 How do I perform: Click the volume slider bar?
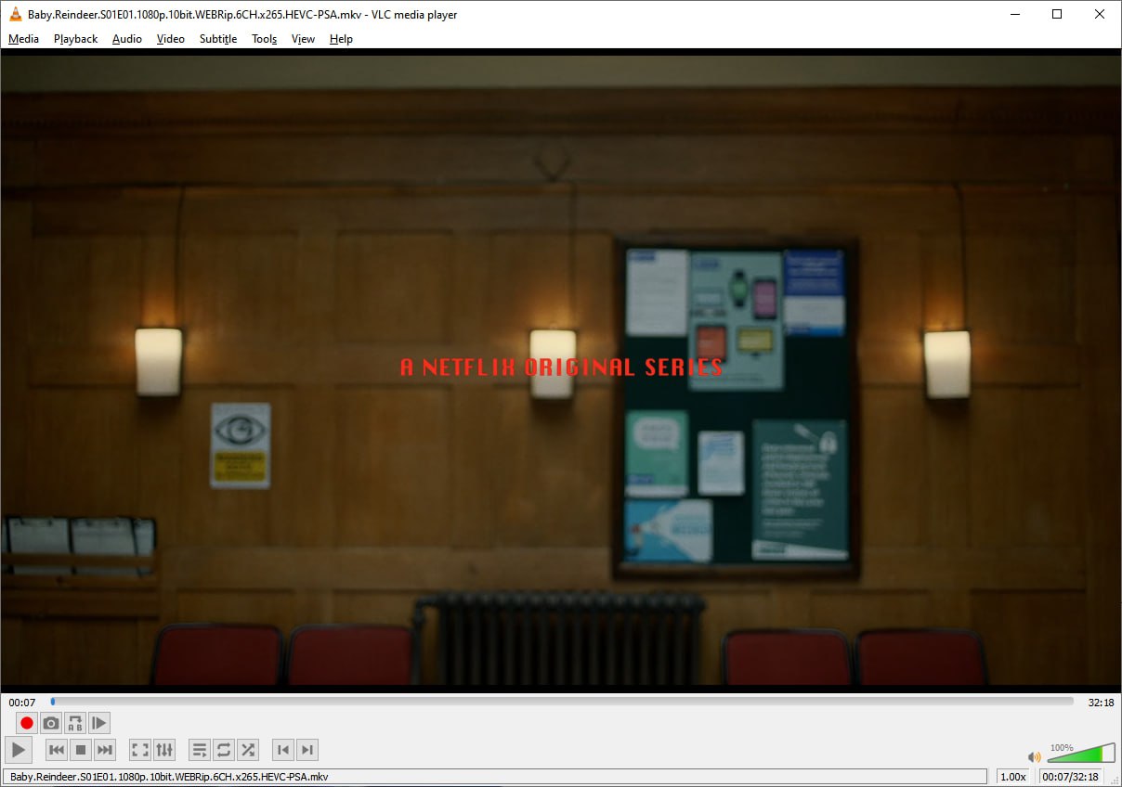[1080, 755]
